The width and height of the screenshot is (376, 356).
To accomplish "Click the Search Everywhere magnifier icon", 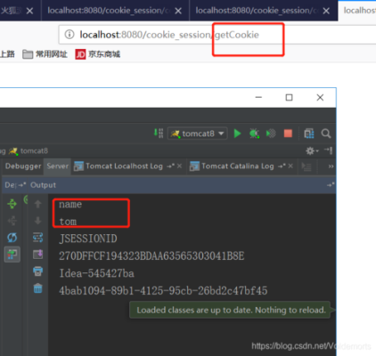I will (x=326, y=133).
